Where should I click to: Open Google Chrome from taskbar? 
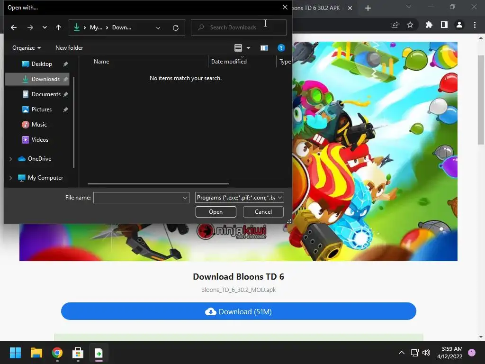[x=57, y=353]
